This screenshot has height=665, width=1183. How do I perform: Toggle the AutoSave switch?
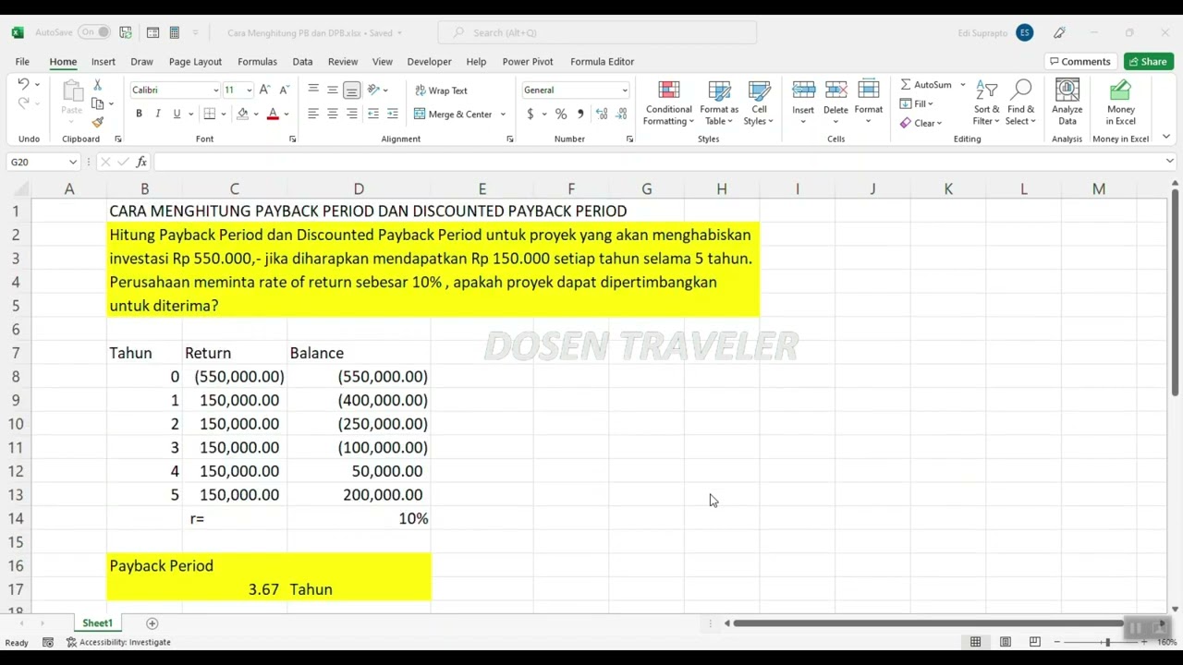pos(95,32)
